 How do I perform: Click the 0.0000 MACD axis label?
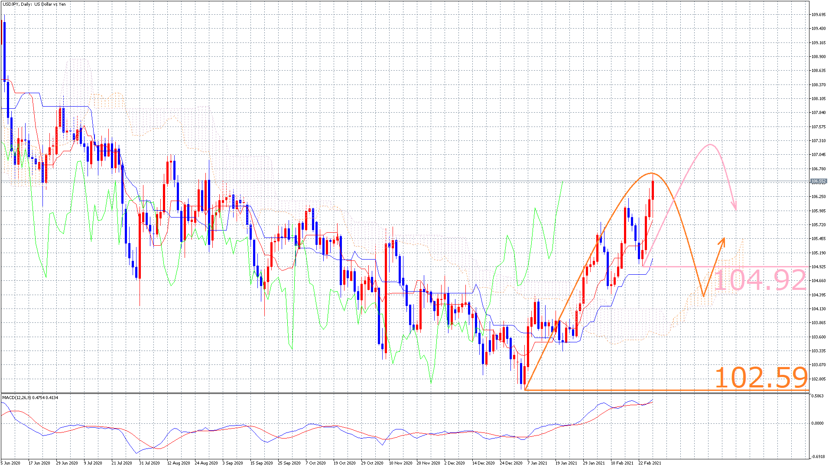coord(817,423)
